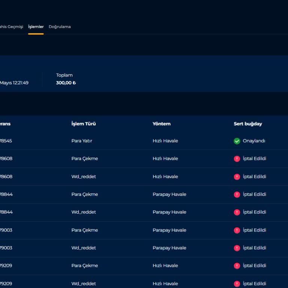Image resolution: width=288 pixels, height=288 pixels.
Task: Click the İşlem Türü column header
Action: (83, 124)
